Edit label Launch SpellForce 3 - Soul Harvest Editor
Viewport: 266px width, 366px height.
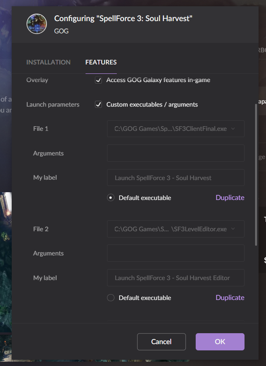[176, 278]
